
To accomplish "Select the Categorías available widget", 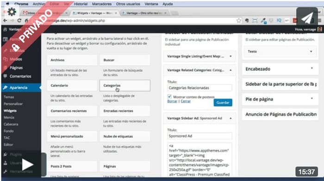I will coord(125,85).
